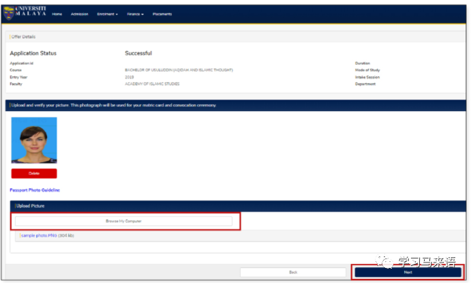This screenshot has width=471, height=283.
Task: Click Browse My Computer button
Action: 124,221
